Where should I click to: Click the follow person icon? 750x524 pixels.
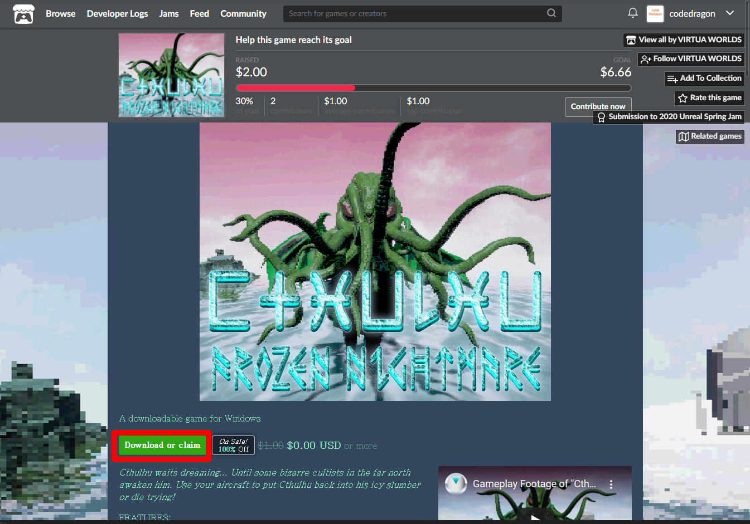(646, 60)
